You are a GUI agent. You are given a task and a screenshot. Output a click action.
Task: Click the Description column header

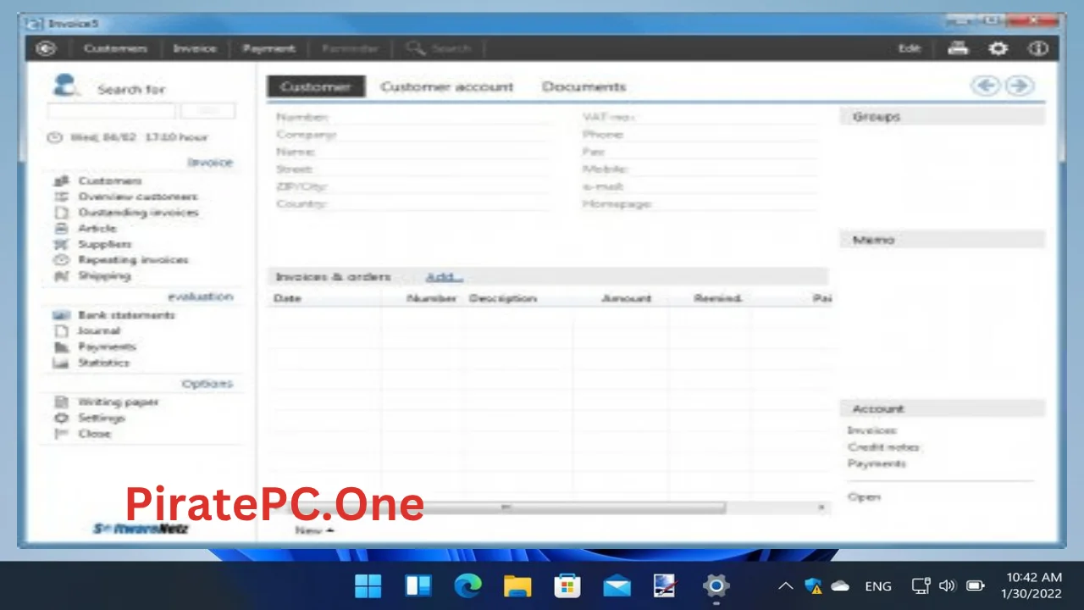[502, 298]
